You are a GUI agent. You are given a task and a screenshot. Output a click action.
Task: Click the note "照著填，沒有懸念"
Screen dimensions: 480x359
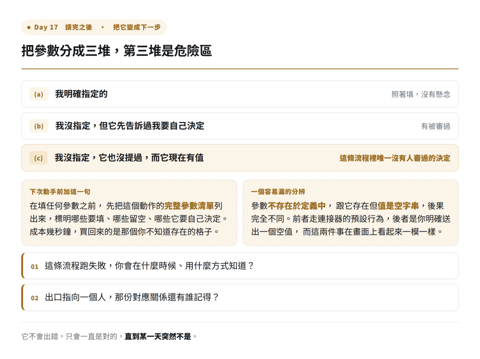tap(420, 94)
